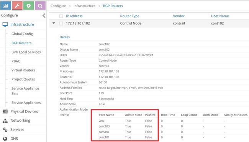The height and width of the screenshot is (142, 249).
Task: Click BGP Port value 179
Action: [x=101, y=93]
